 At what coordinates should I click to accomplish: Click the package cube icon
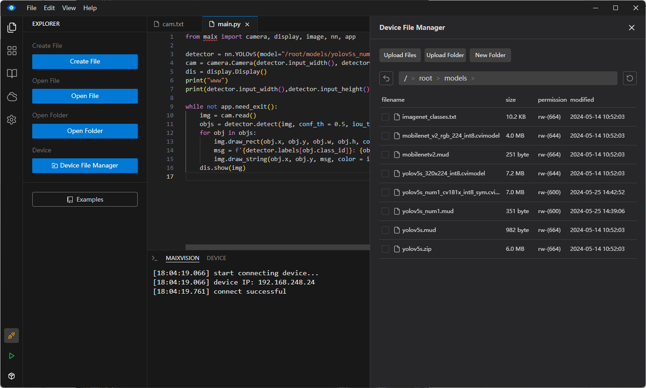click(12, 376)
